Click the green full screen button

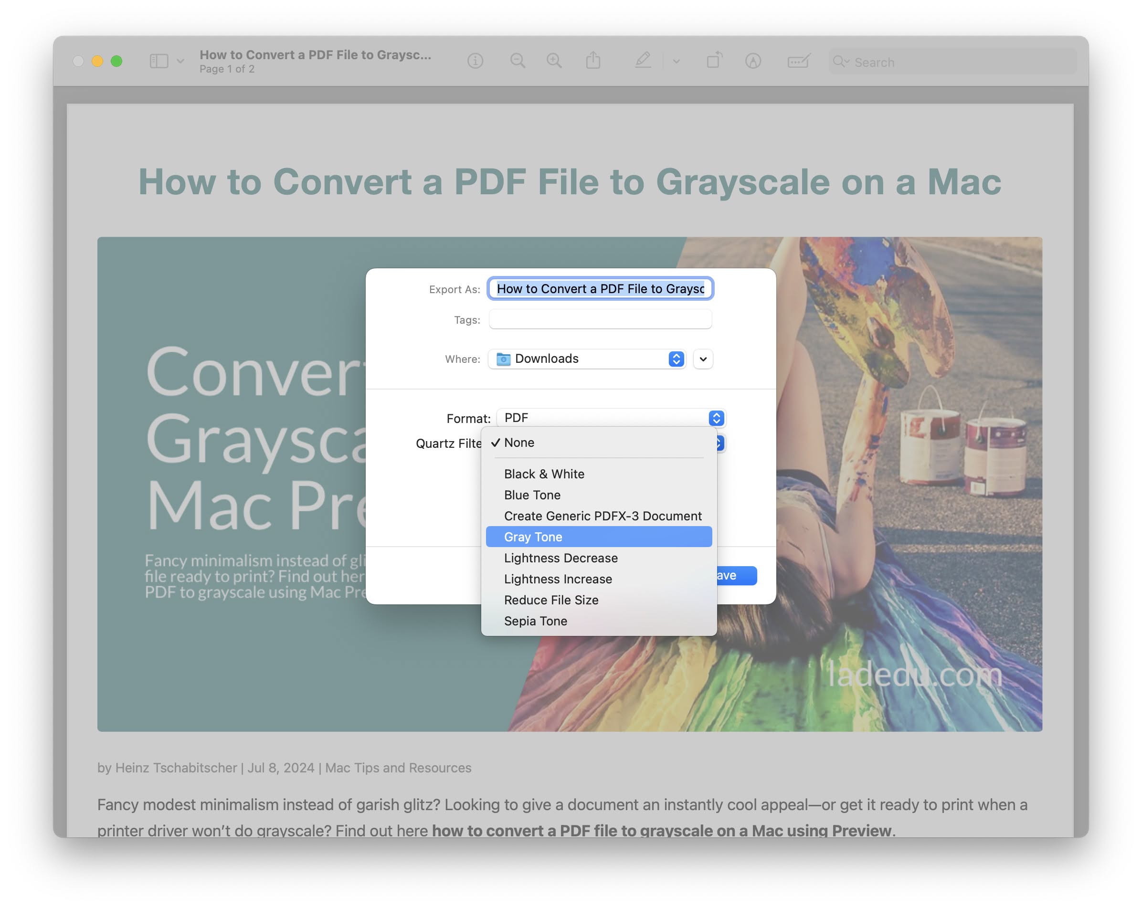click(116, 62)
